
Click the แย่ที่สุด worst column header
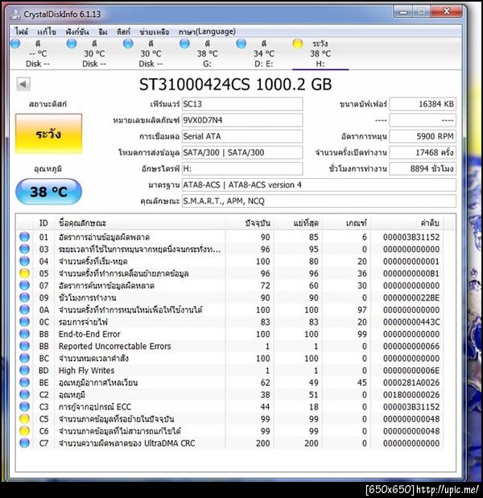pos(299,223)
